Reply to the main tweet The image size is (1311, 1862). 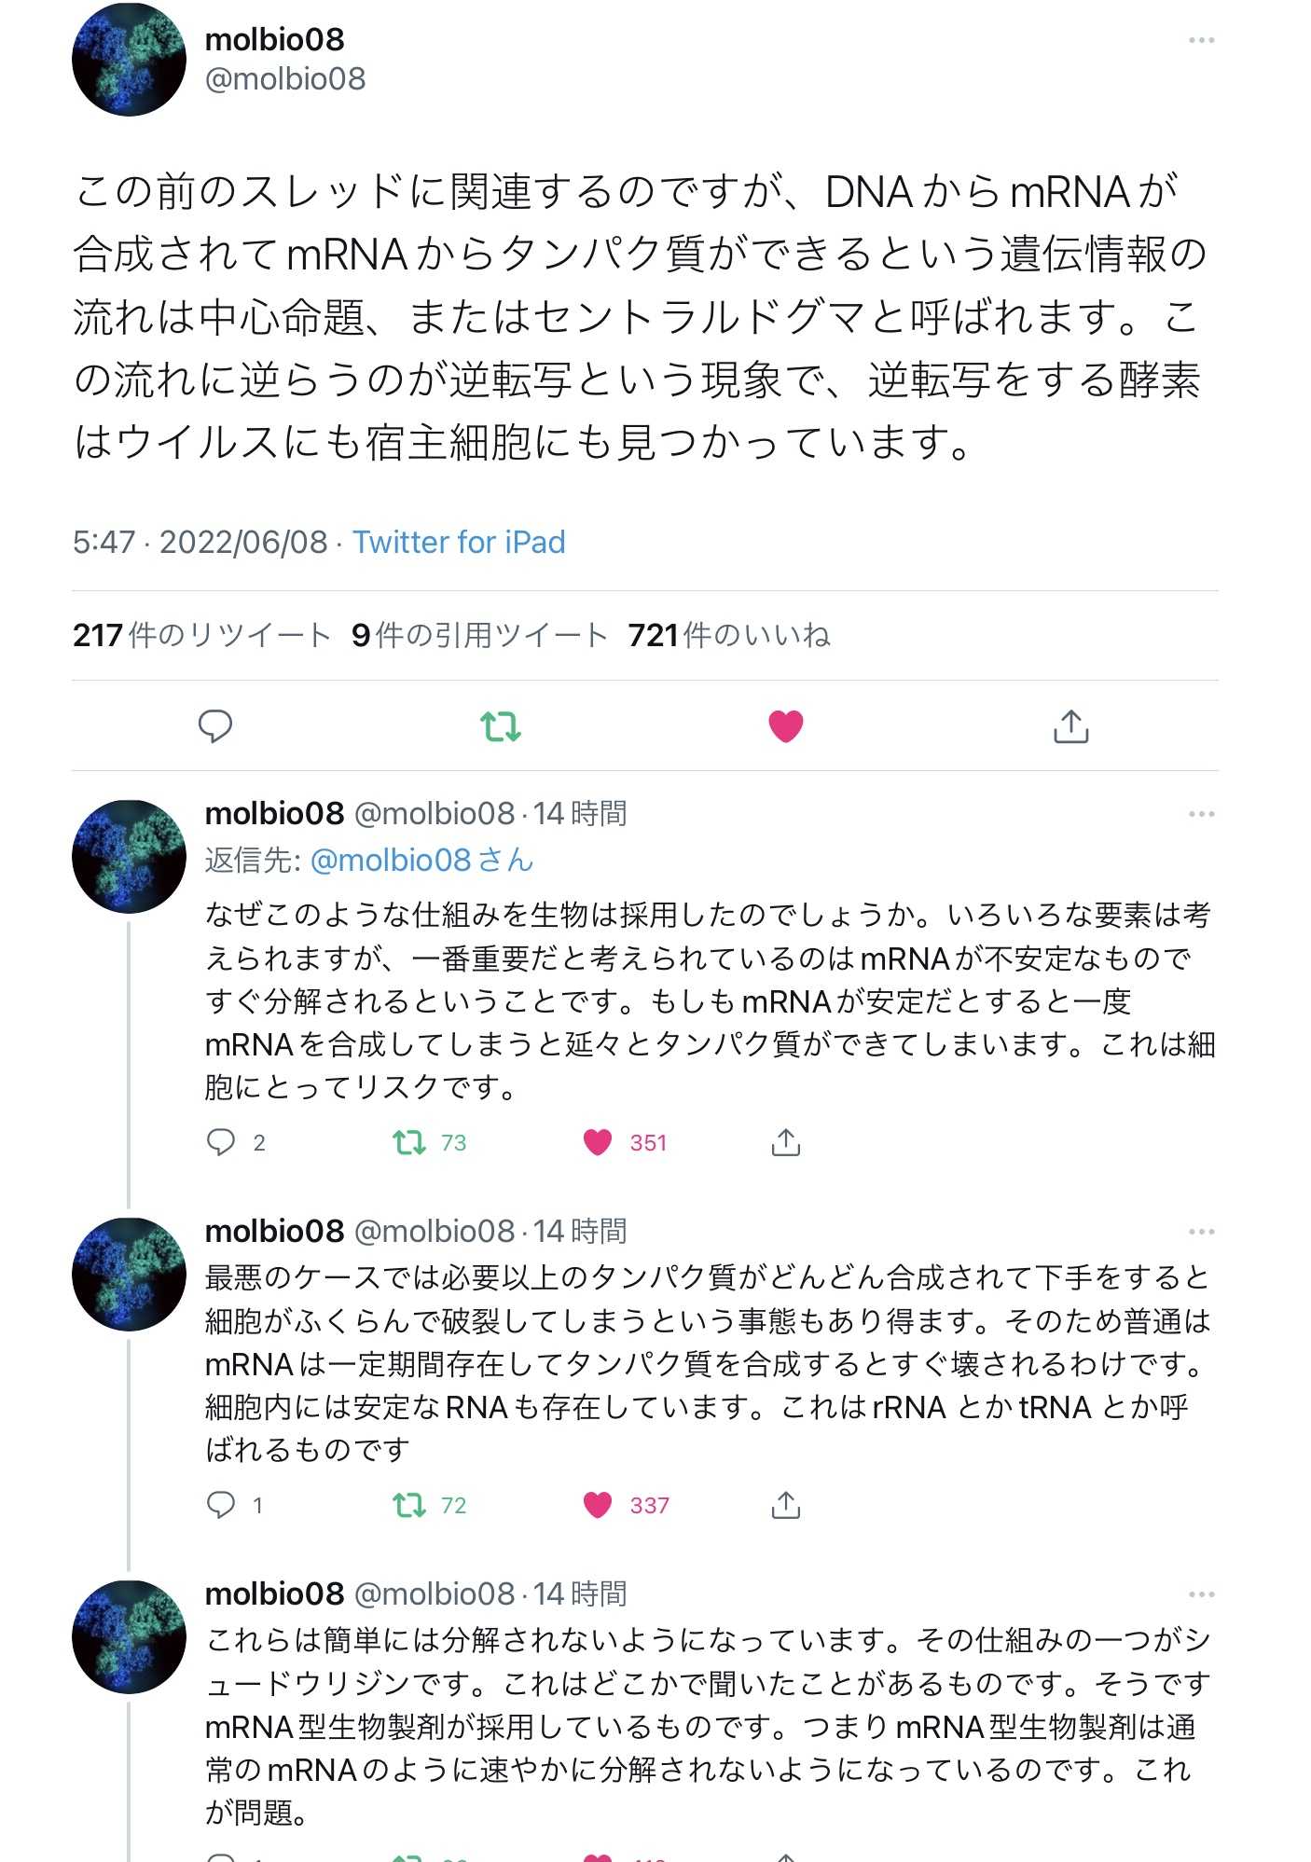215,726
